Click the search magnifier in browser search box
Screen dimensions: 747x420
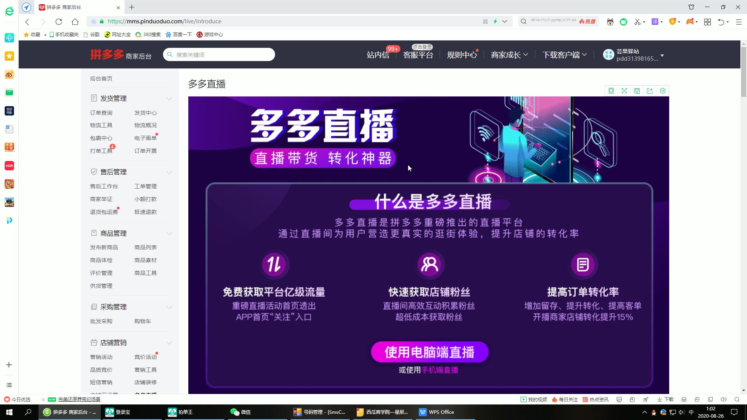point(524,21)
